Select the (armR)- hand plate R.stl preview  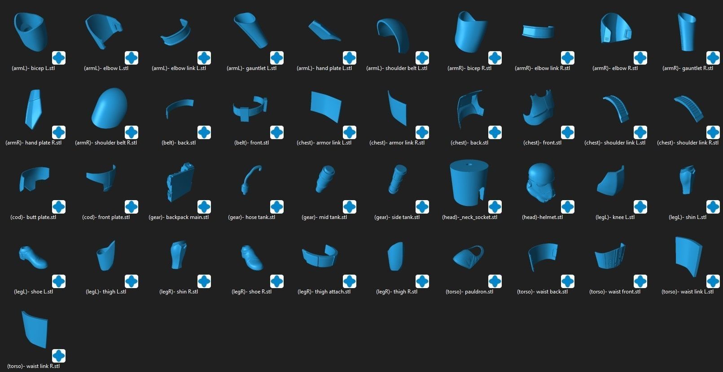coord(34,109)
